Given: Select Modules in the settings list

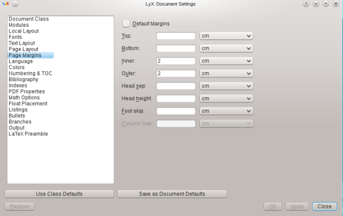Looking at the screenshot, I should tap(19, 25).
